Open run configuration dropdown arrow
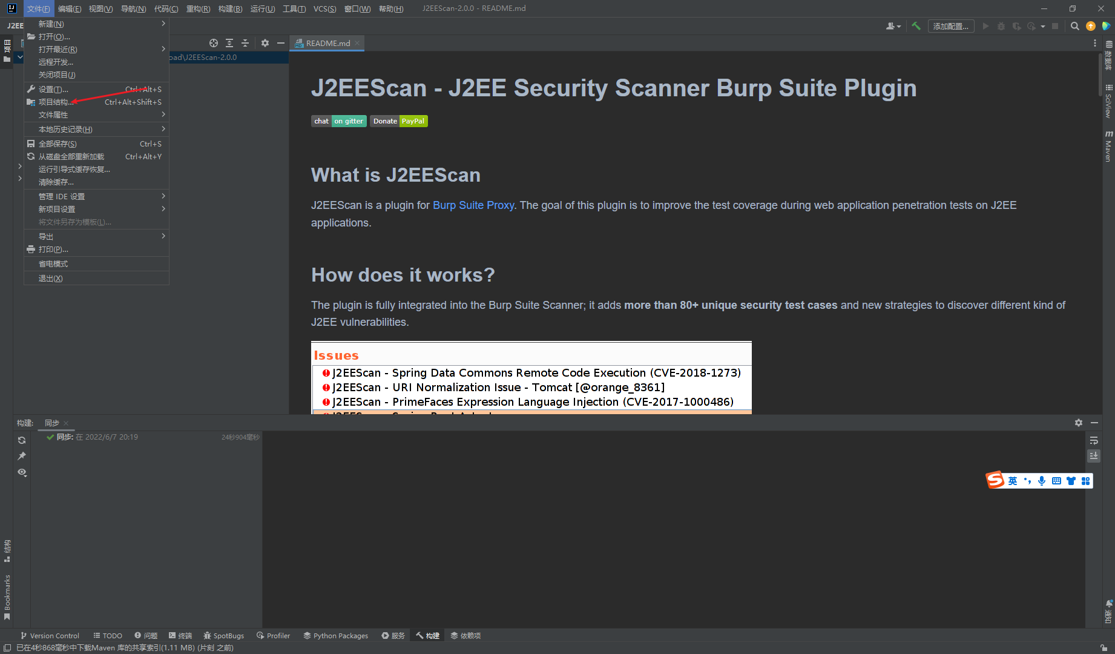This screenshot has width=1115, height=654. (1043, 26)
